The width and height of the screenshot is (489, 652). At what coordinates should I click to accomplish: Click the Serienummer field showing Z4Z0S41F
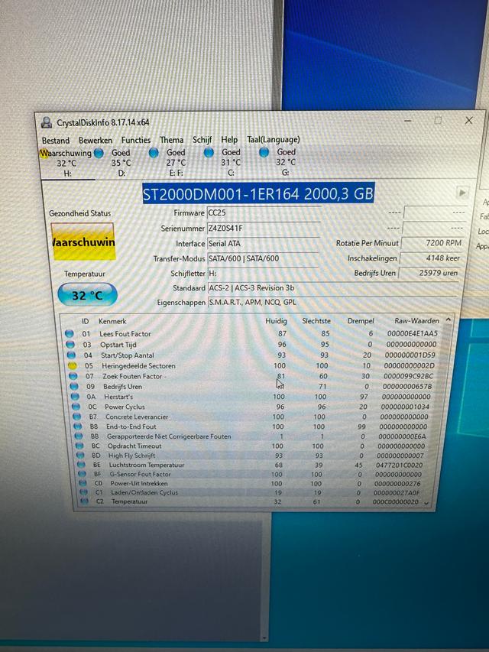[263, 228]
